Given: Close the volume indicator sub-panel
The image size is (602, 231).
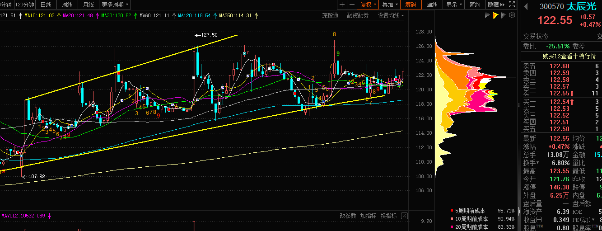Looking at the screenshot, I should (404, 216).
